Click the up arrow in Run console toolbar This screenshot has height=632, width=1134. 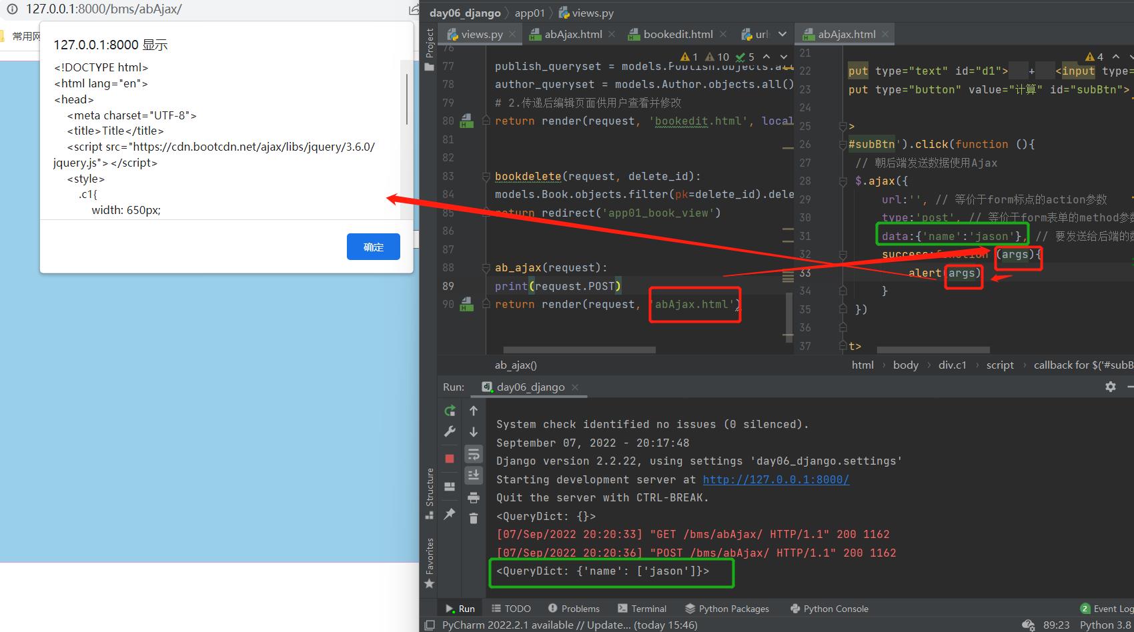pos(474,411)
